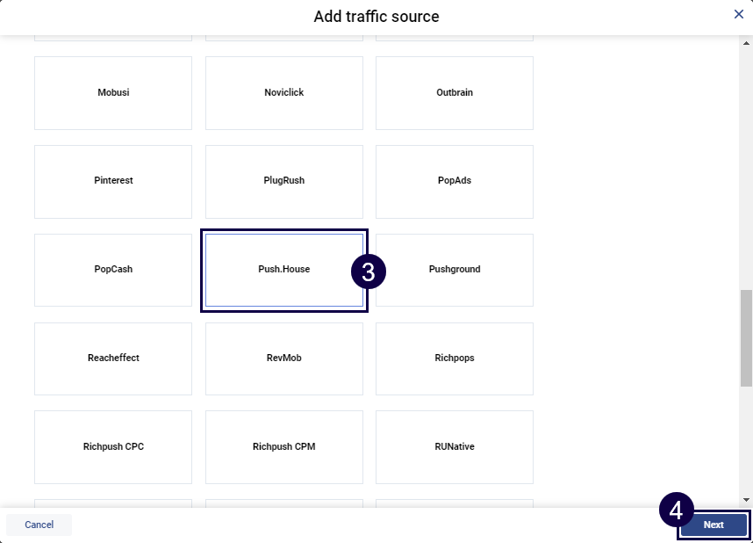
Task: Click the scrollbar down arrow
Action: click(x=746, y=500)
